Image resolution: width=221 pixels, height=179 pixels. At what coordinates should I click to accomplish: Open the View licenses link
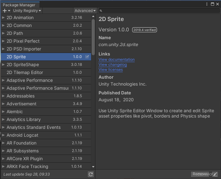tap(110, 70)
